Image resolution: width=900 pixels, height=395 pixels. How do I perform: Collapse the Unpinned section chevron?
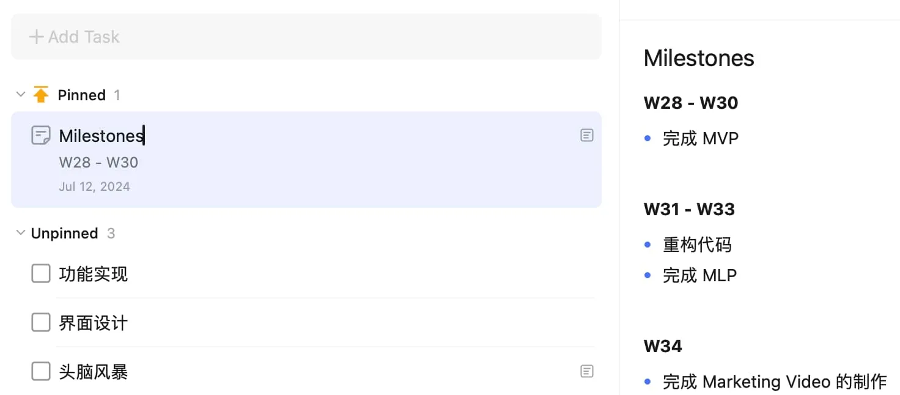21,233
